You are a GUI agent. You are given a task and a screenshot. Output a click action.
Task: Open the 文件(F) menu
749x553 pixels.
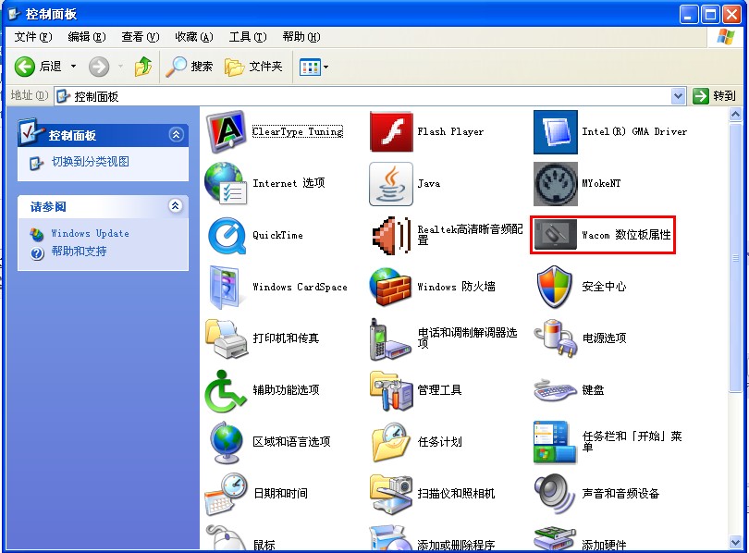(x=33, y=37)
